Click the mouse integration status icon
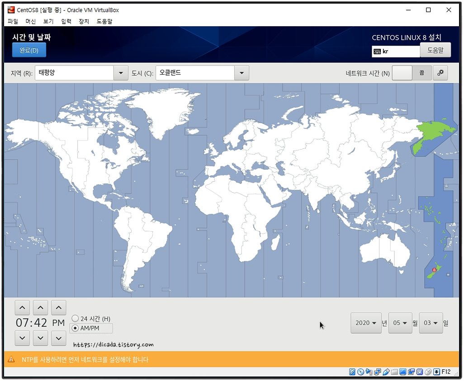This screenshot has width=464, height=381. (428, 372)
